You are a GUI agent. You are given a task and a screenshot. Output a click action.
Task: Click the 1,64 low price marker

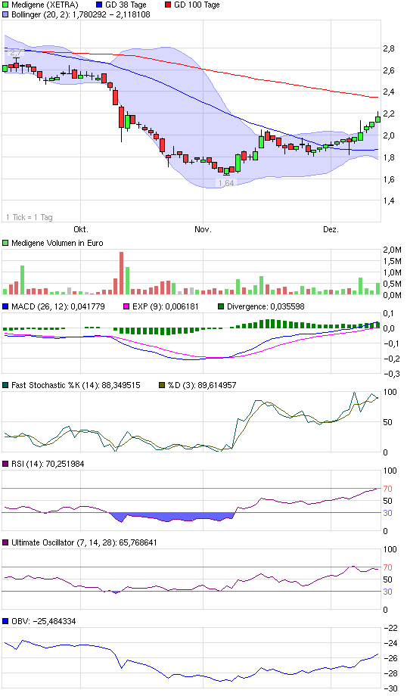[x=226, y=183]
